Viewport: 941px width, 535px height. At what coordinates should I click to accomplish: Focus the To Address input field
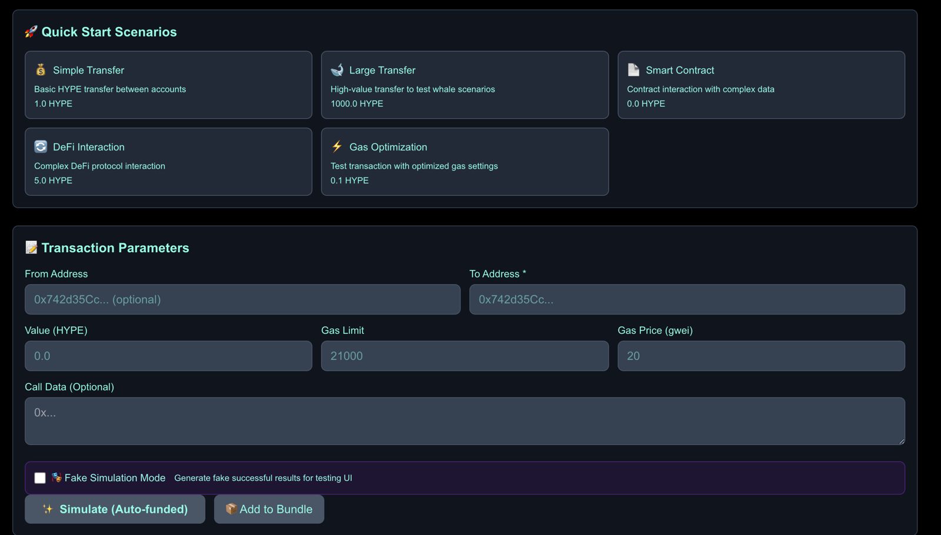point(687,299)
